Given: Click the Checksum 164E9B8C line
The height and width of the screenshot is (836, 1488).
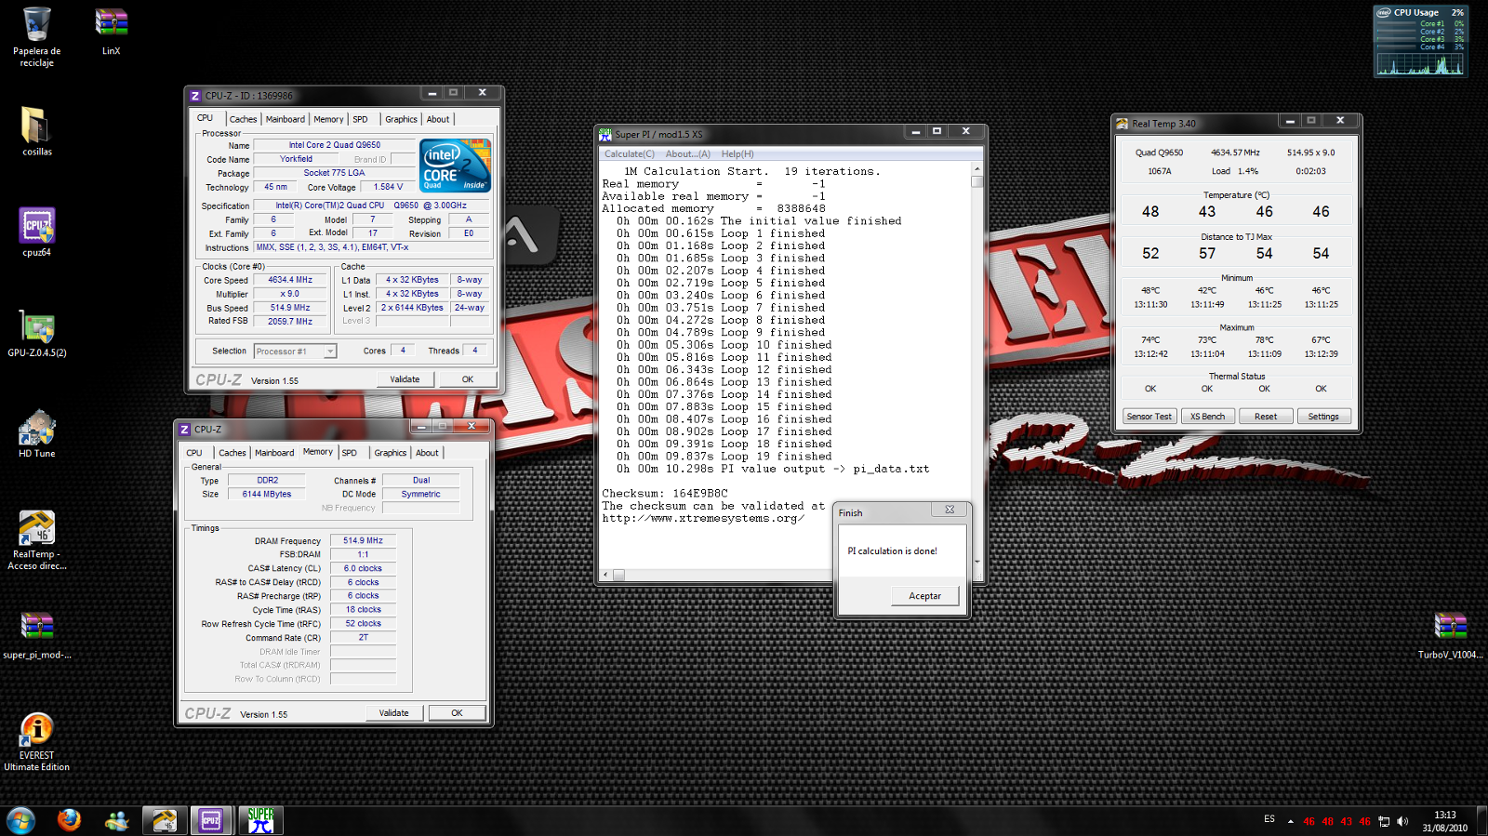Looking at the screenshot, I should click(x=665, y=494).
